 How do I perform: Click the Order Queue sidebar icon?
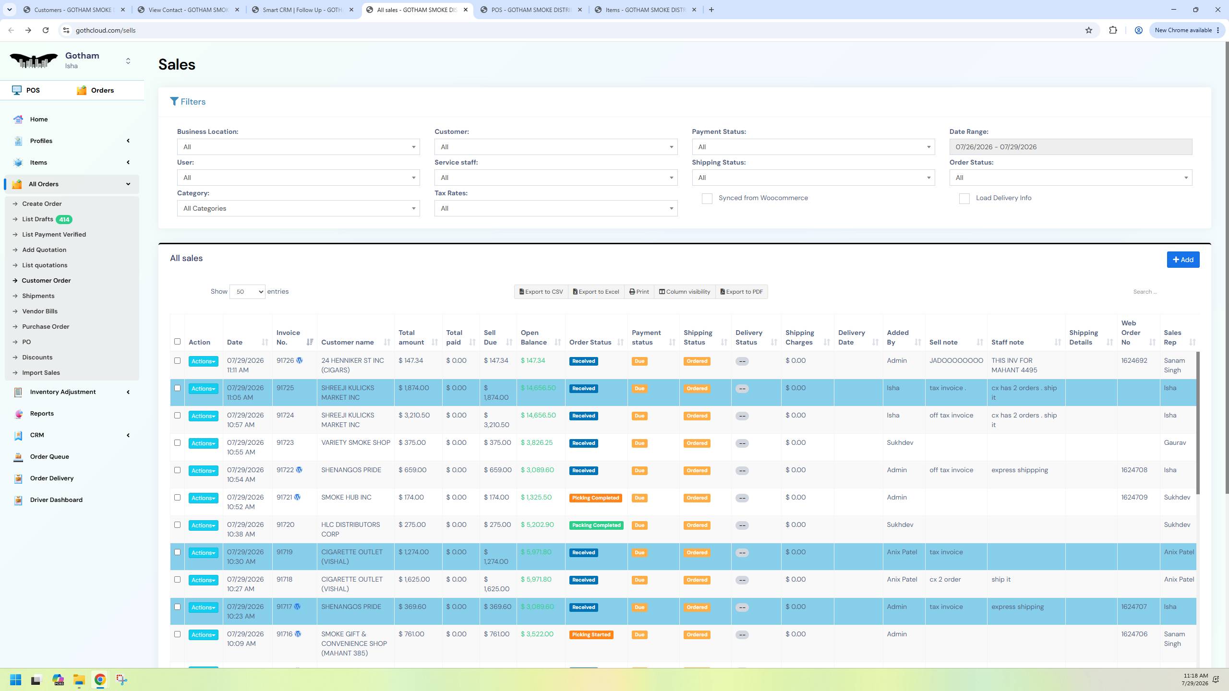coord(18,457)
